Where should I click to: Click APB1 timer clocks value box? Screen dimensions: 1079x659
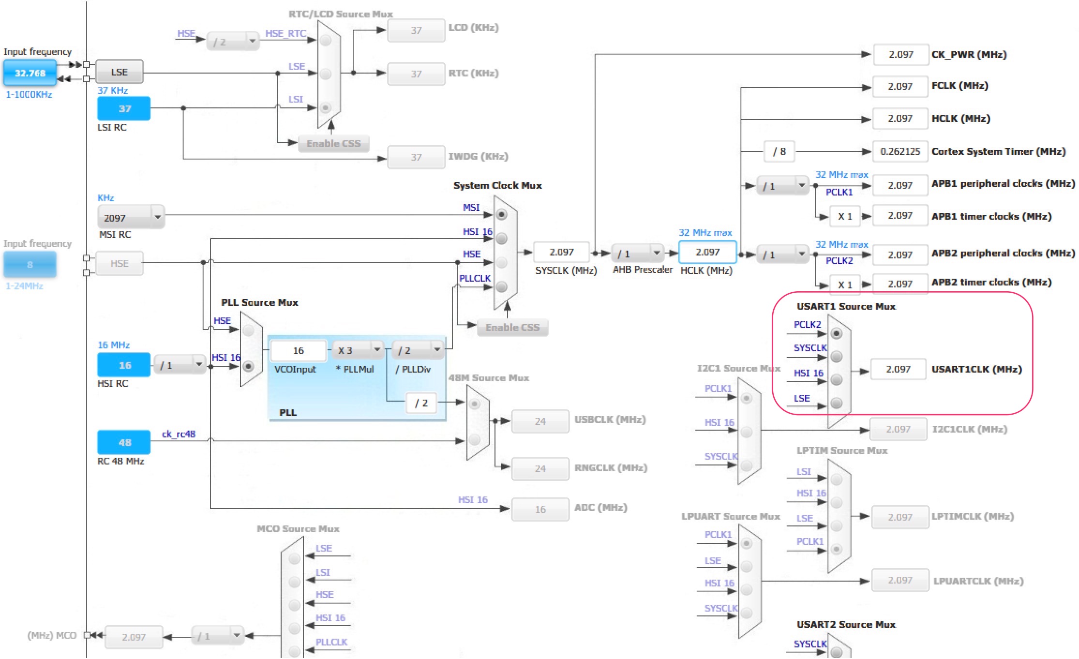[x=900, y=215]
